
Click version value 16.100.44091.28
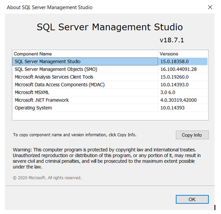(178, 69)
